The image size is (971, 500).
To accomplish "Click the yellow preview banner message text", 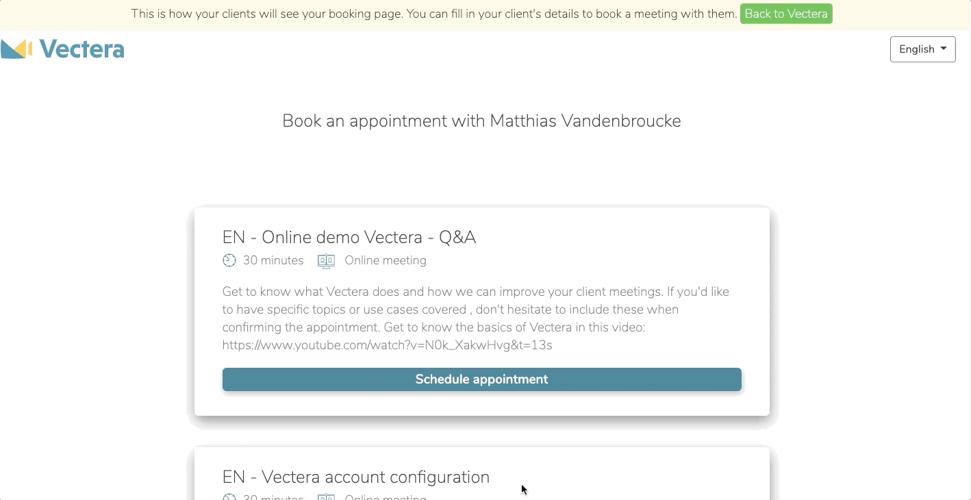I will 434,14.
